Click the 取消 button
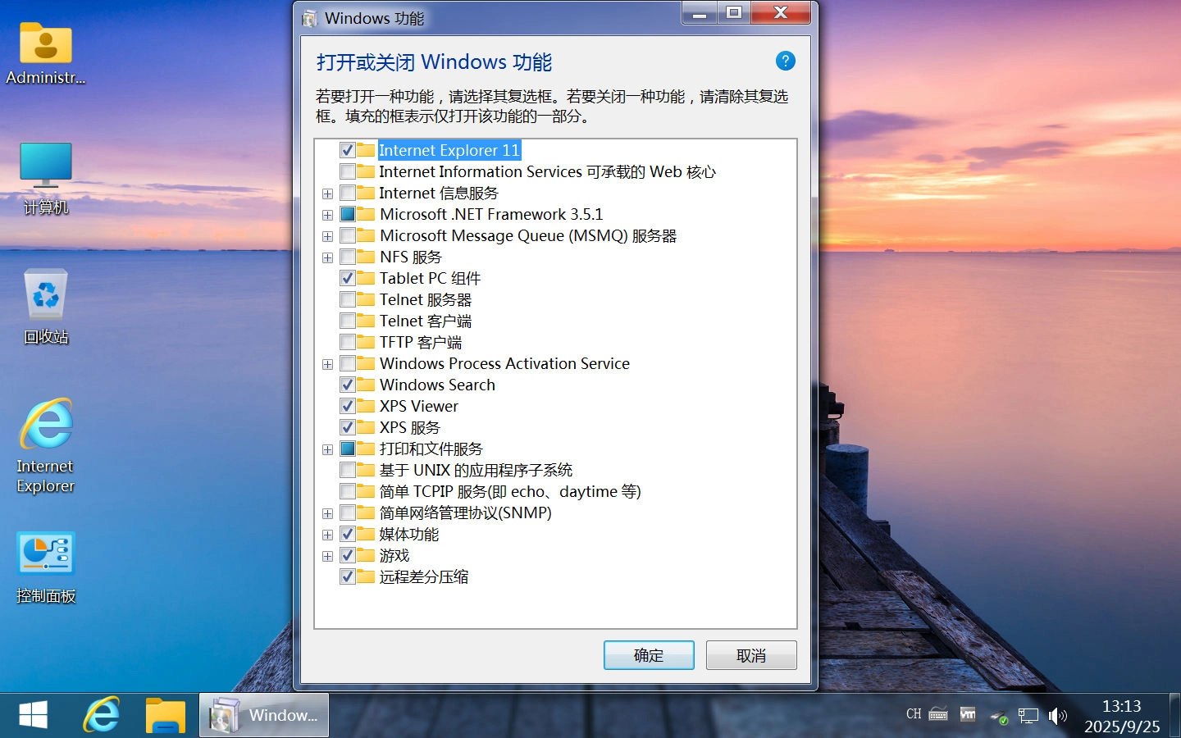This screenshot has width=1181, height=738. tap(750, 655)
